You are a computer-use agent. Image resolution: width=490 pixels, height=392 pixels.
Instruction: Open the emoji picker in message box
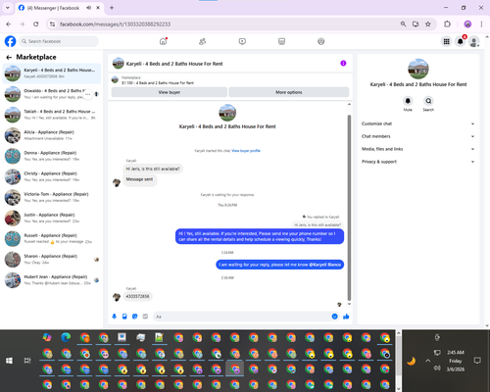(x=334, y=317)
